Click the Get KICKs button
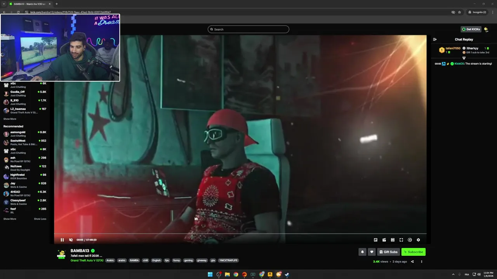Viewport: 497px width, 279px height. [471, 29]
